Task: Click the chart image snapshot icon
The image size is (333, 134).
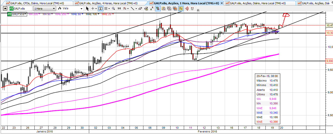Action: click(x=175, y=9)
